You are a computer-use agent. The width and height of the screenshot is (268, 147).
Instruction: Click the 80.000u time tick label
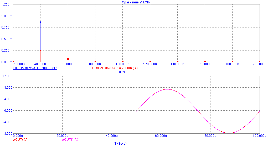tap(210, 136)
